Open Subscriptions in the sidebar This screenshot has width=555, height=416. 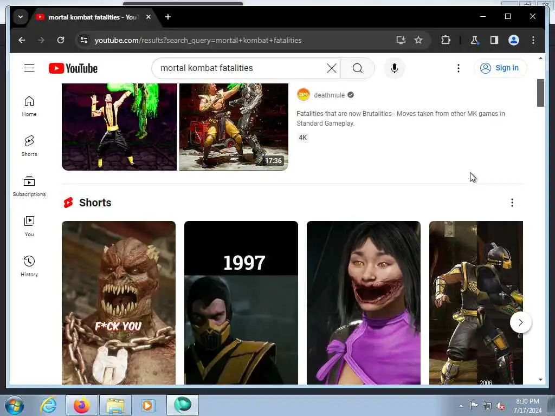click(29, 186)
